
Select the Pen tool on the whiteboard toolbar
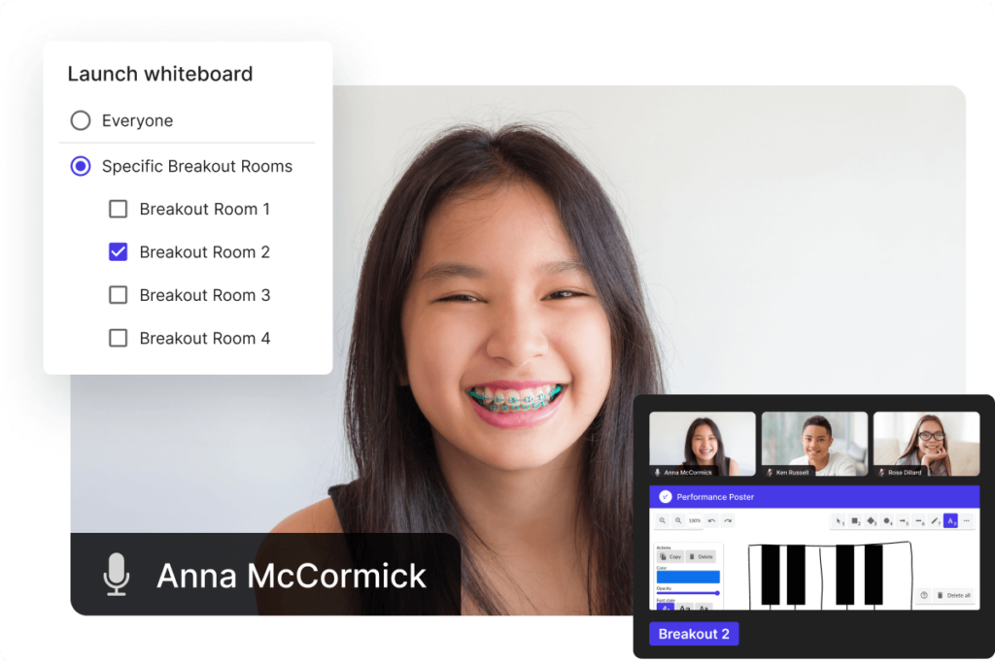935,521
